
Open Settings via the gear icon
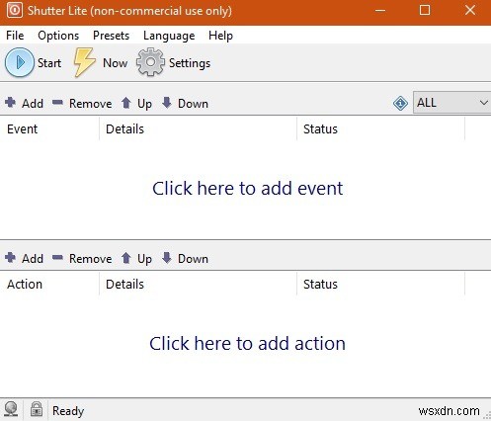pos(150,62)
